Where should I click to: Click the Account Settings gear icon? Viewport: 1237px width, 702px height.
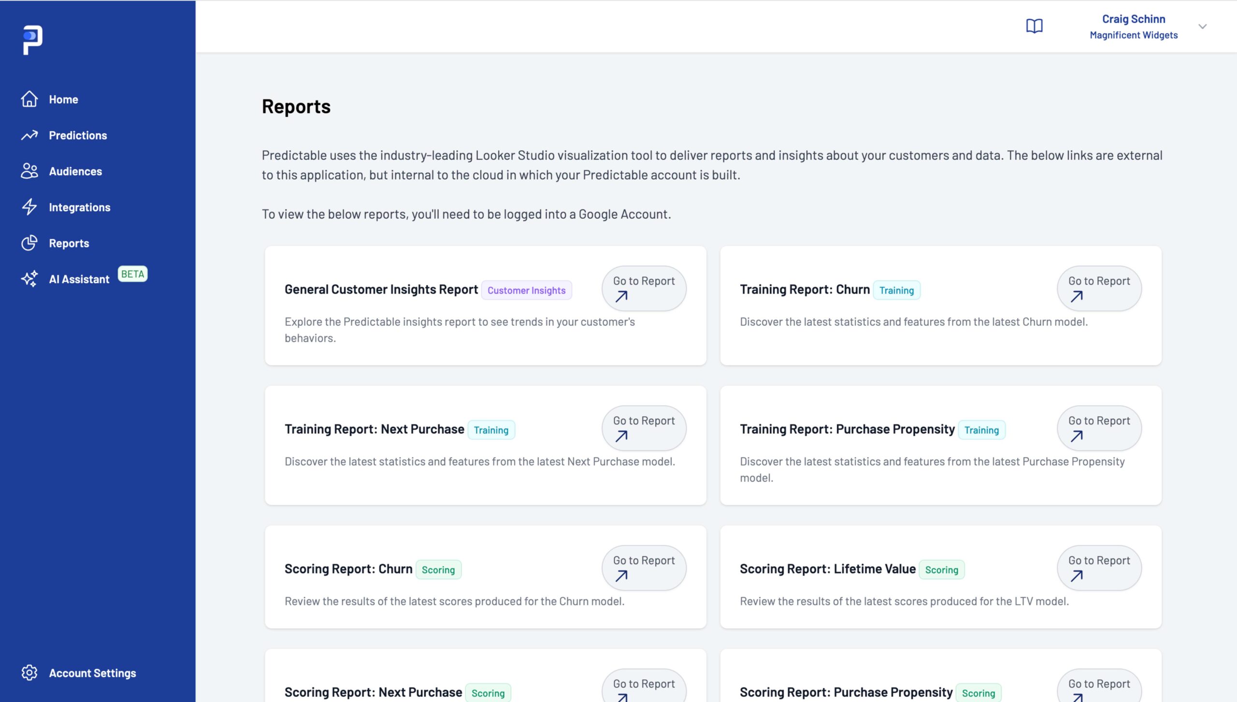tap(29, 673)
